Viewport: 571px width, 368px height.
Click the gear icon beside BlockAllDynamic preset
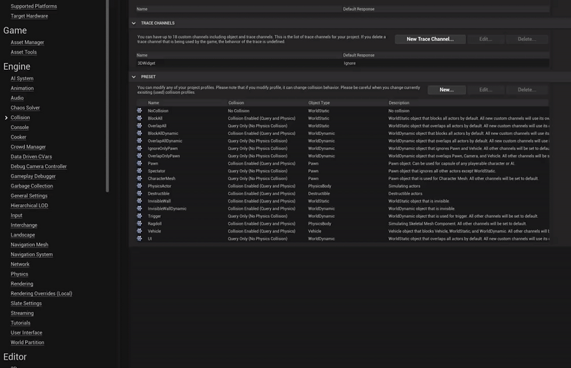tap(139, 133)
